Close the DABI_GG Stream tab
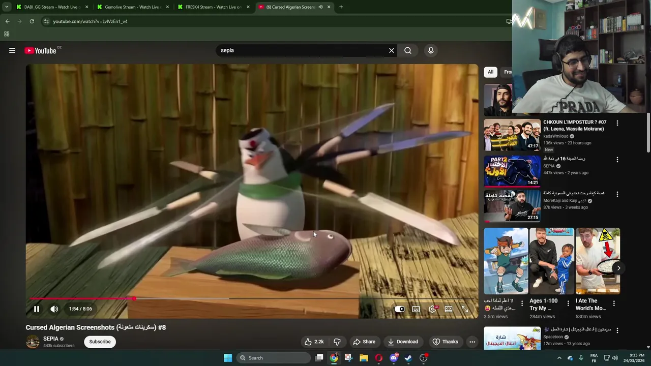The height and width of the screenshot is (366, 651). click(x=86, y=7)
